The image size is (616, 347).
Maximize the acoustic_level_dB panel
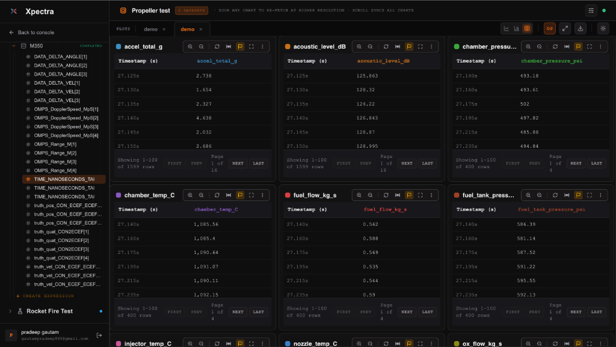click(420, 47)
